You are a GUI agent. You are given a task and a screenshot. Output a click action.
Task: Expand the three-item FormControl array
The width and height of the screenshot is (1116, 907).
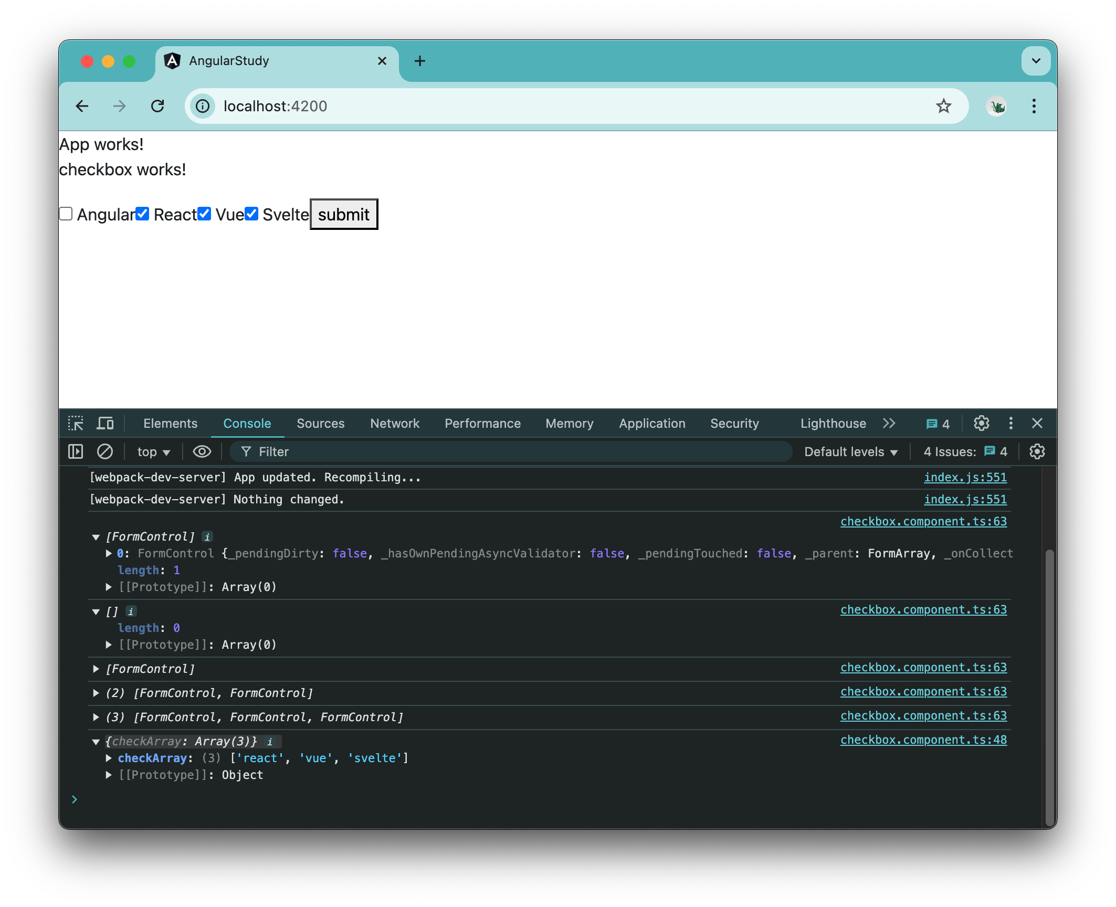coord(96,717)
